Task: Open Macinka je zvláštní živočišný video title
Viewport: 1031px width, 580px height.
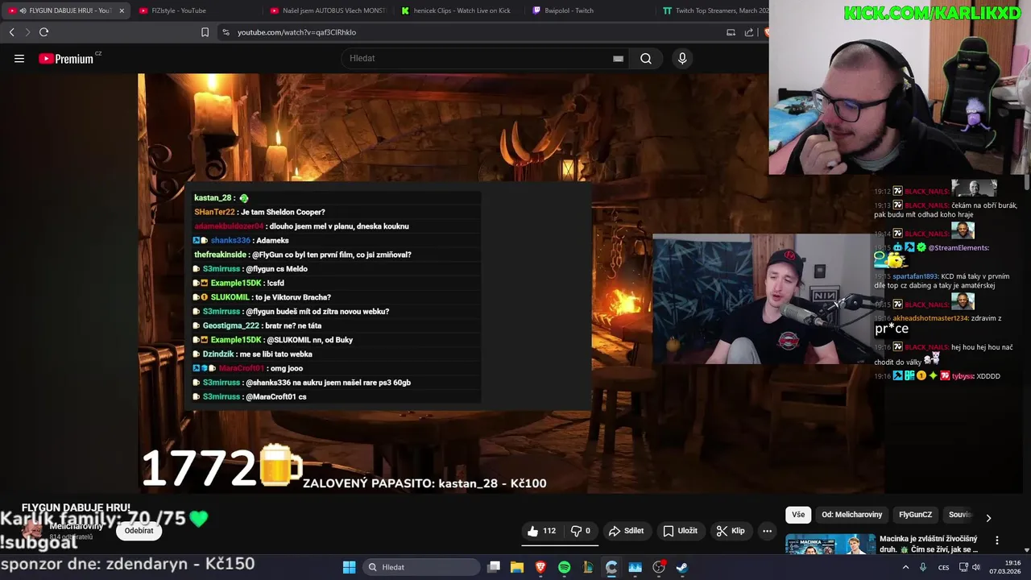Action: point(929,544)
